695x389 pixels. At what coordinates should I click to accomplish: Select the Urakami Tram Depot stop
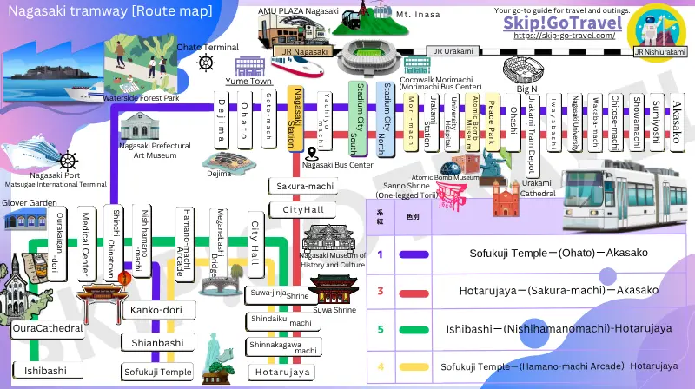(532, 135)
